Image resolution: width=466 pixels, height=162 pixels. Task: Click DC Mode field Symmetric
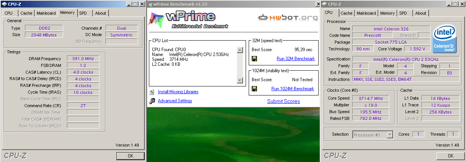coord(121,35)
